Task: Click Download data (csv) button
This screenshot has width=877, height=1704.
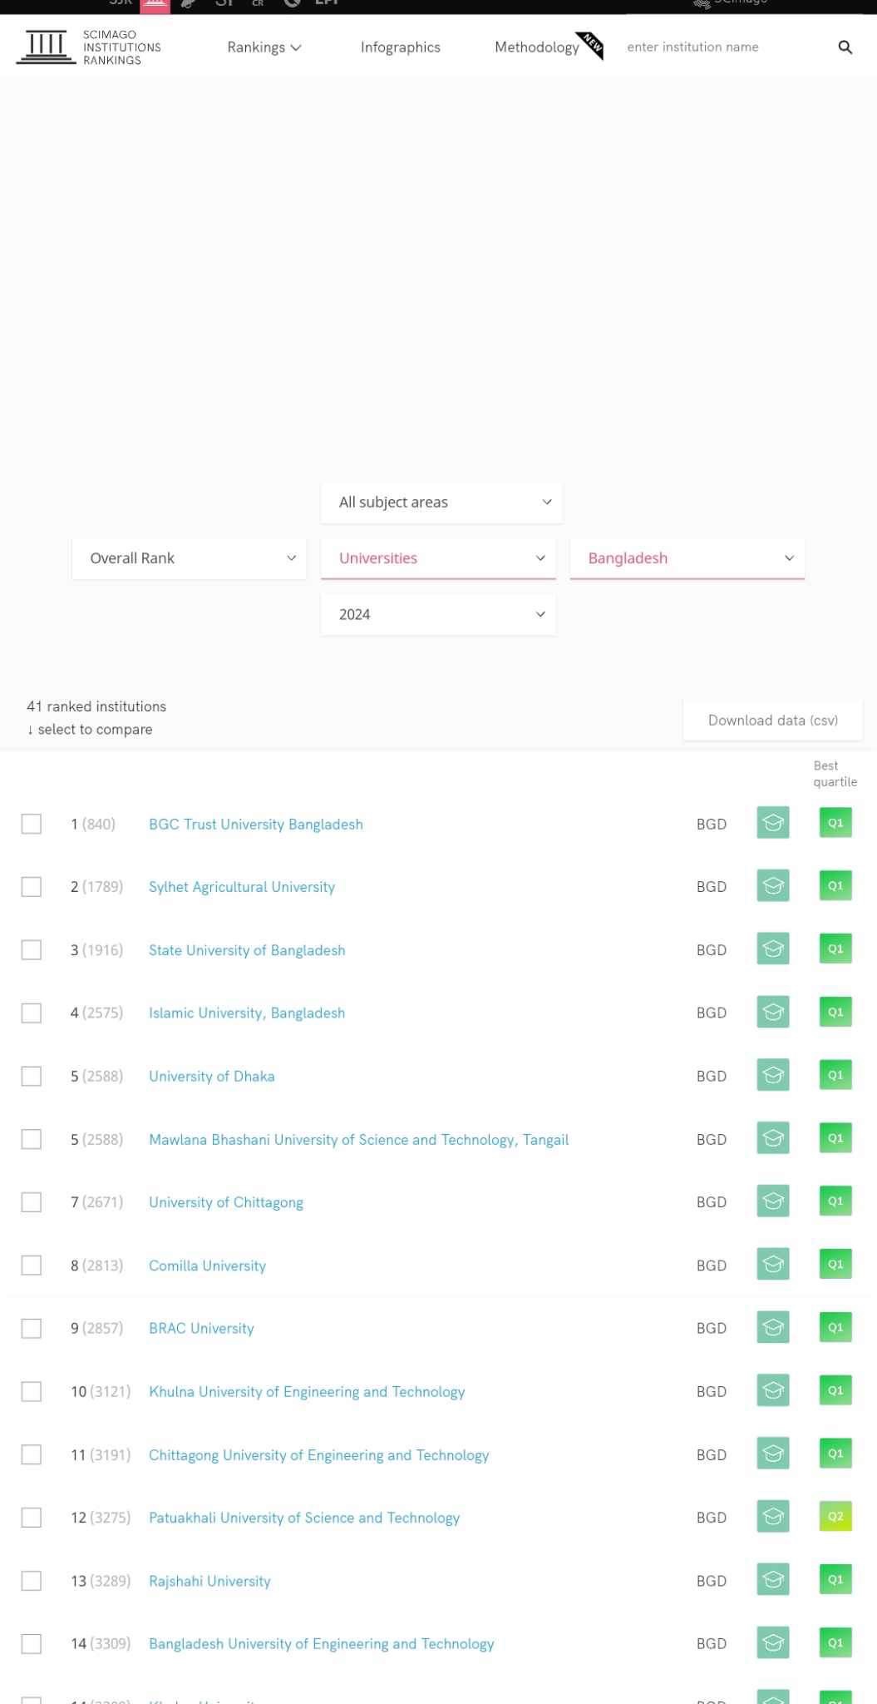Action: pos(773,721)
